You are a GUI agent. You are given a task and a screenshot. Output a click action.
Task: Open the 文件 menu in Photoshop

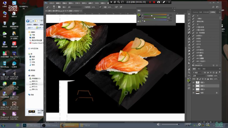[52, 3]
